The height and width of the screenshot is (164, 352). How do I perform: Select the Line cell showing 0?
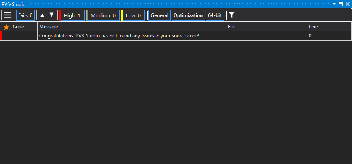click(329, 36)
